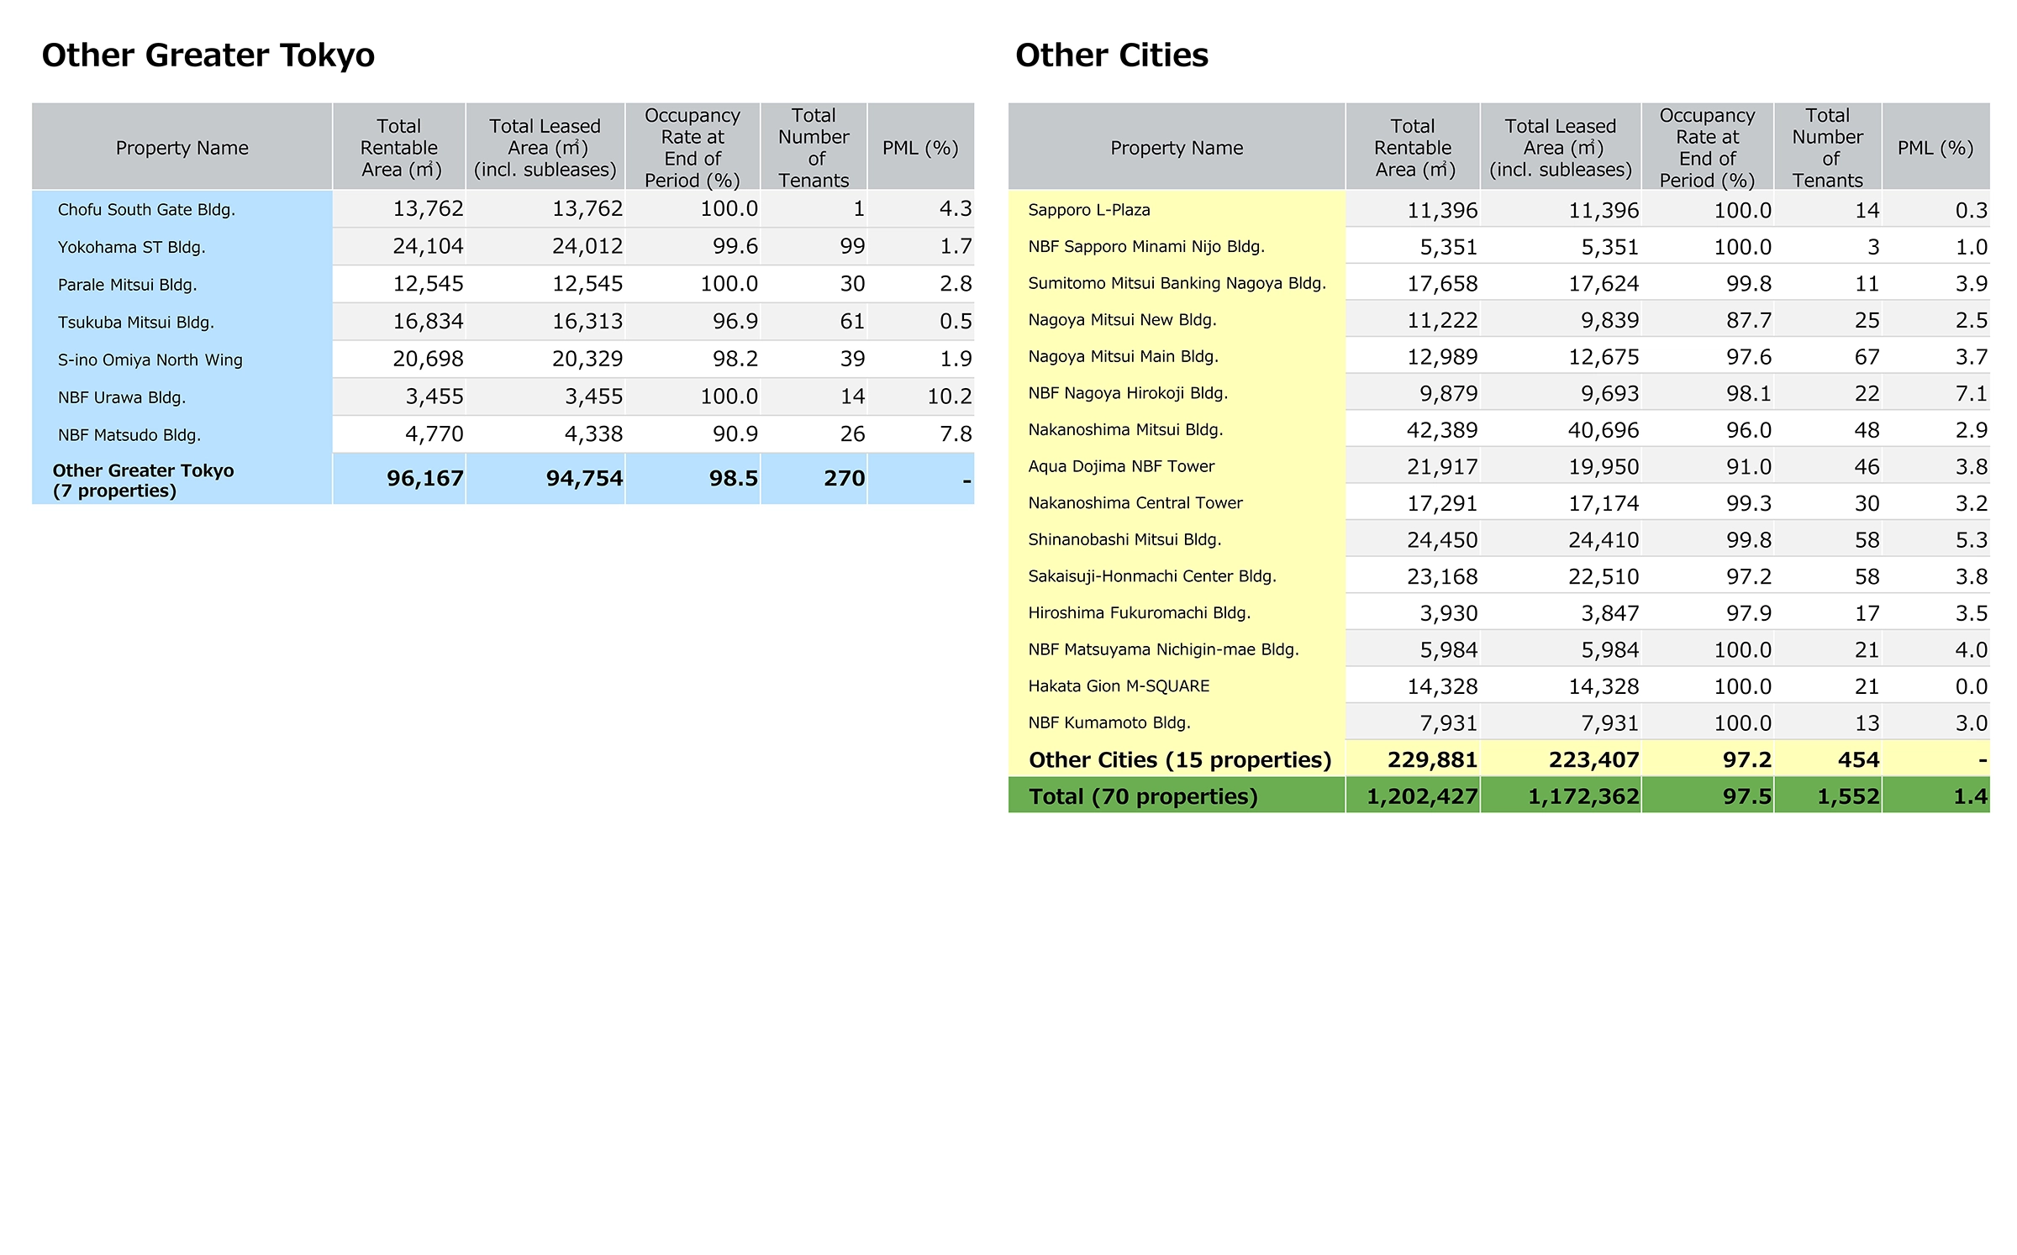Select 'Other Cities (15 properties)' subtotal label

(1180, 760)
